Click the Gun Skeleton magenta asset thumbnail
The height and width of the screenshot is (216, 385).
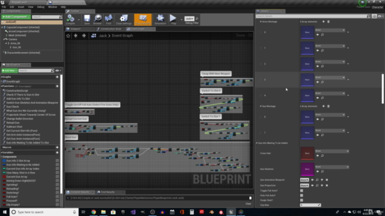(307, 169)
